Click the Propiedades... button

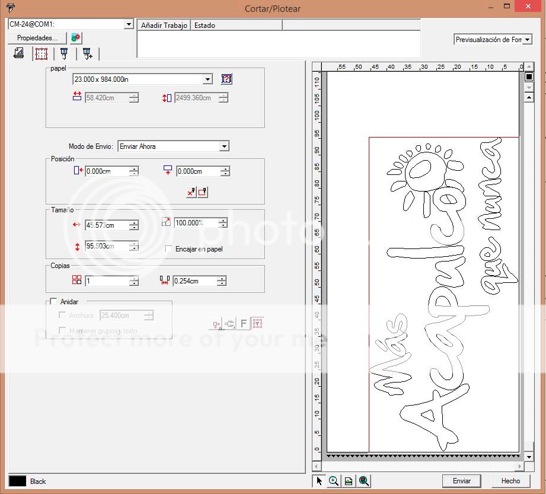tap(37, 37)
